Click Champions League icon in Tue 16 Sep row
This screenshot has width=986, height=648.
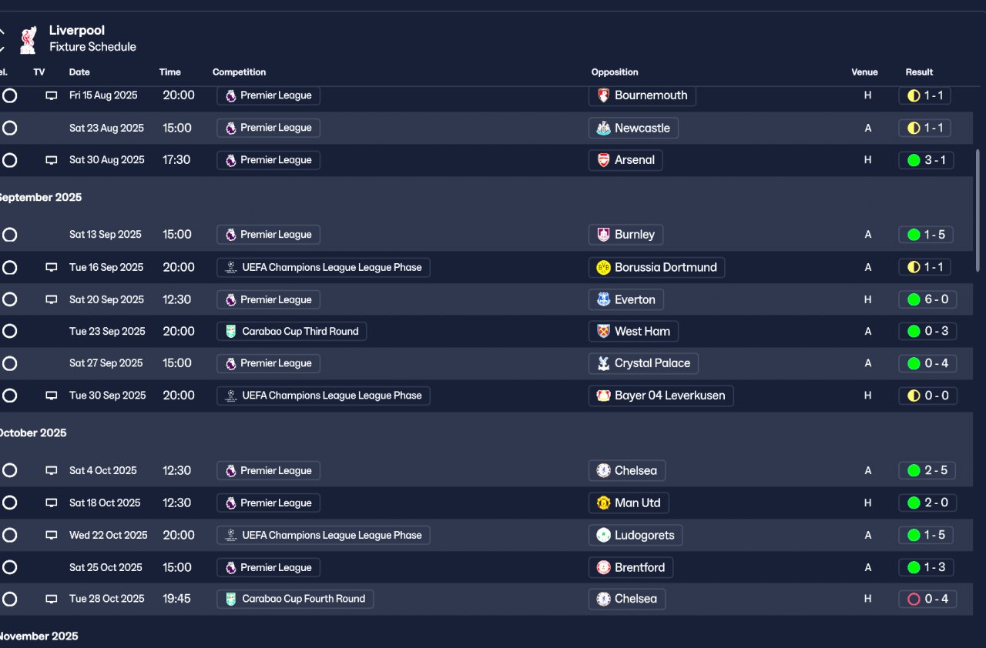coord(231,267)
